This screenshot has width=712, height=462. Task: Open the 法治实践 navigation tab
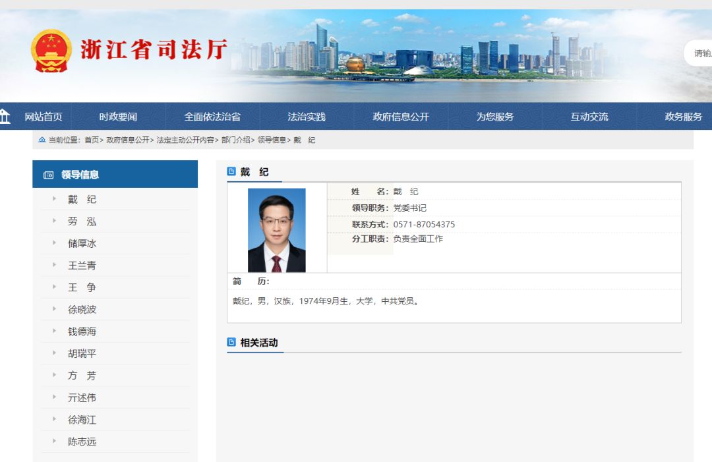click(307, 117)
